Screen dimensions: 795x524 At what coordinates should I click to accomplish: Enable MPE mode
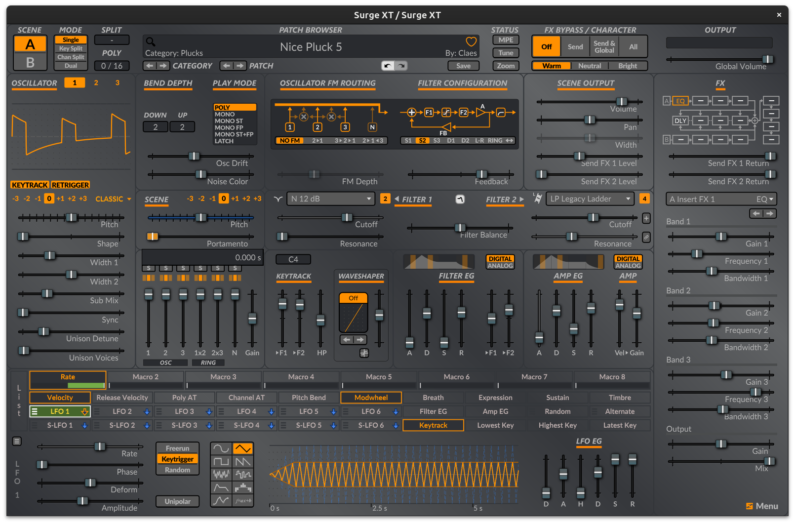pos(506,40)
